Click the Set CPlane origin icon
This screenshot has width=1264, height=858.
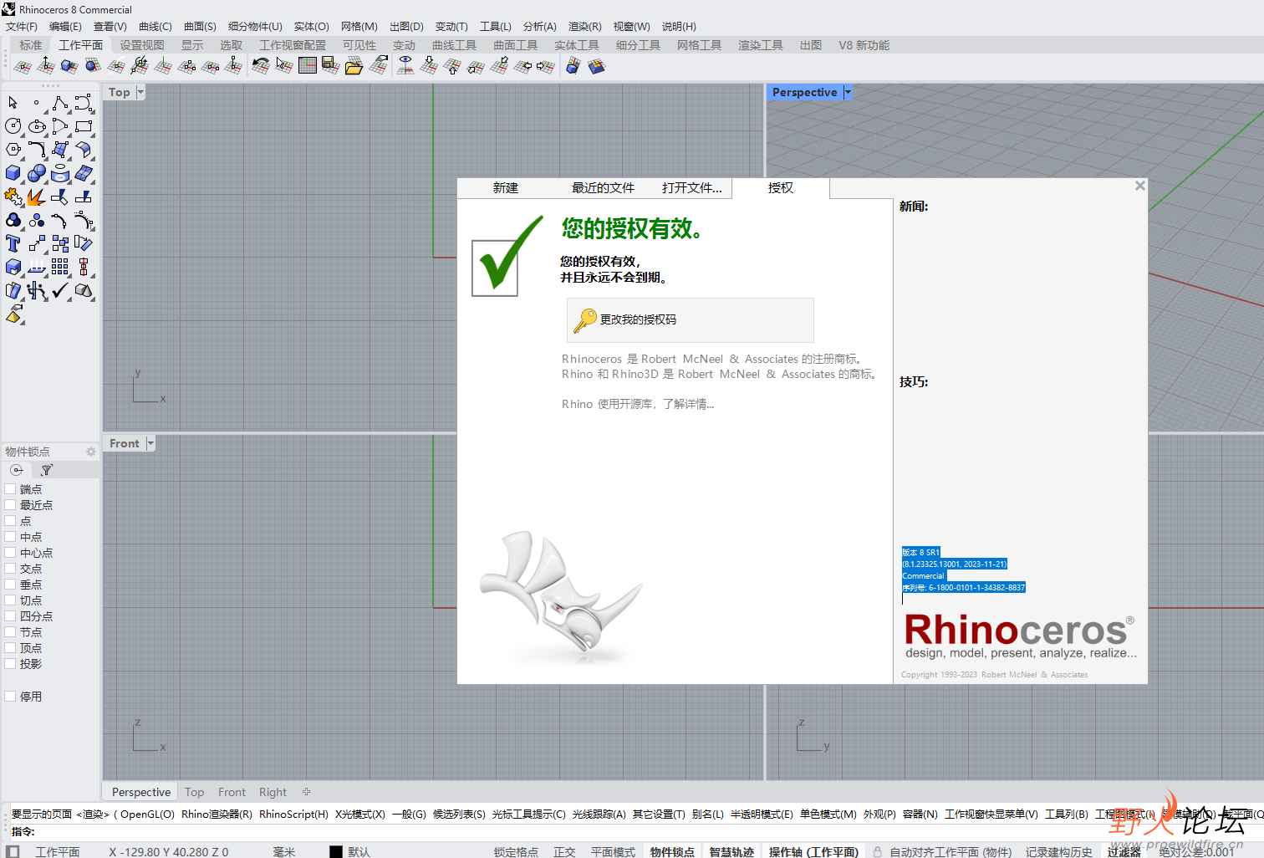coord(23,66)
